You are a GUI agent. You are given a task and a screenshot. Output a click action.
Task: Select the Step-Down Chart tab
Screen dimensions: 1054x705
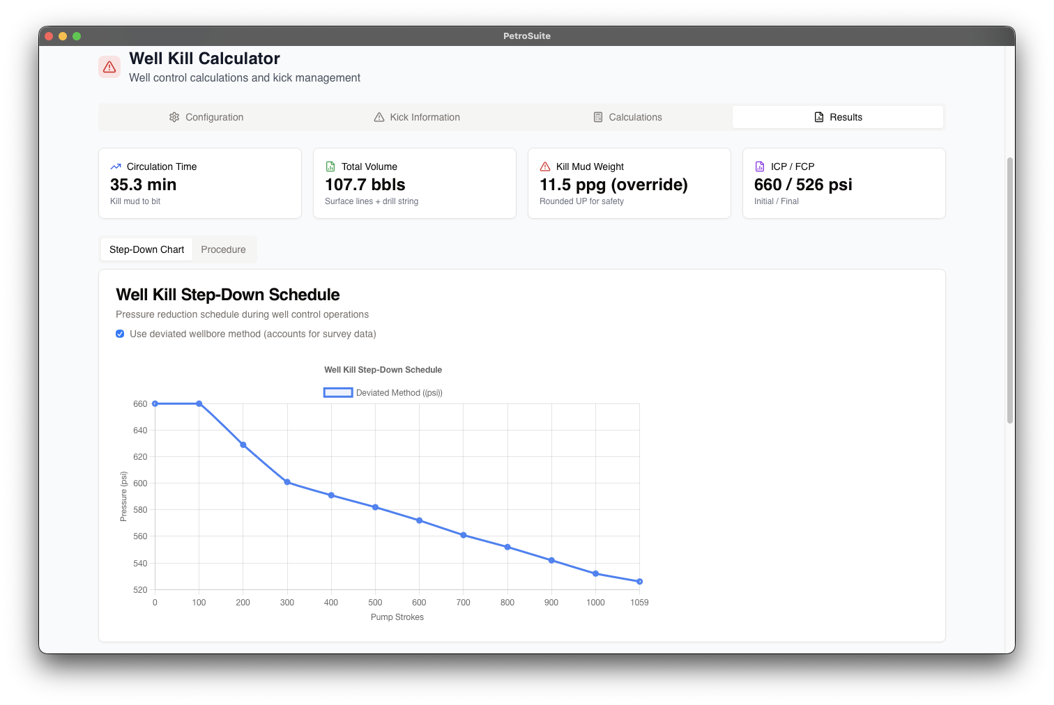[146, 249]
